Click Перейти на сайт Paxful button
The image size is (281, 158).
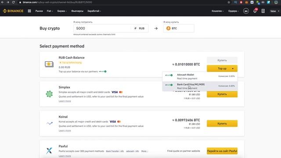(222, 151)
